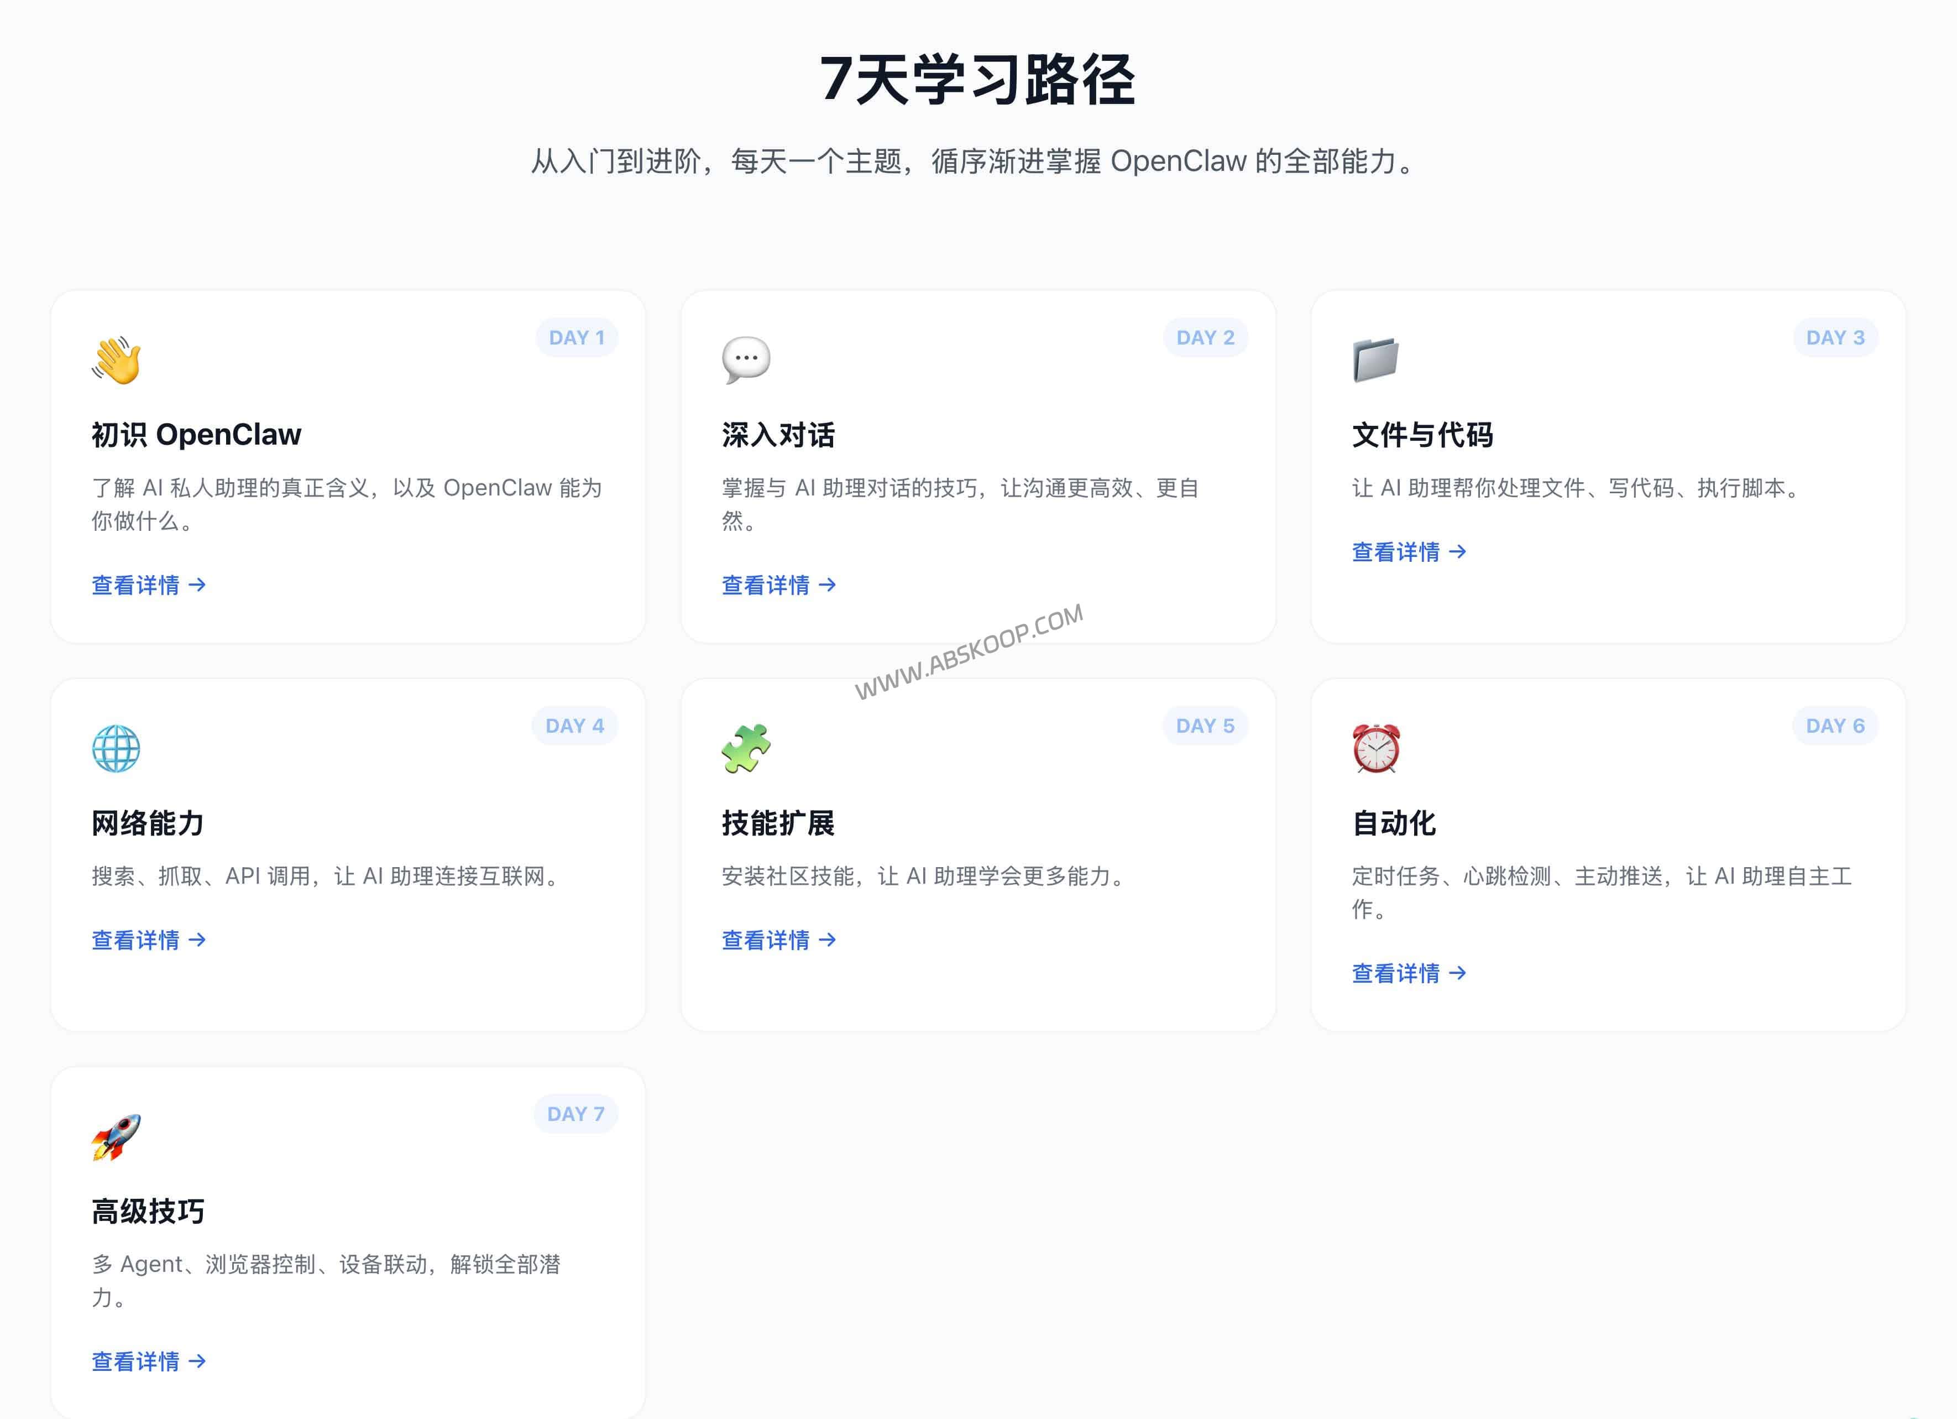Click the arrow icon beside Day 7 查看详情

coord(200,1362)
